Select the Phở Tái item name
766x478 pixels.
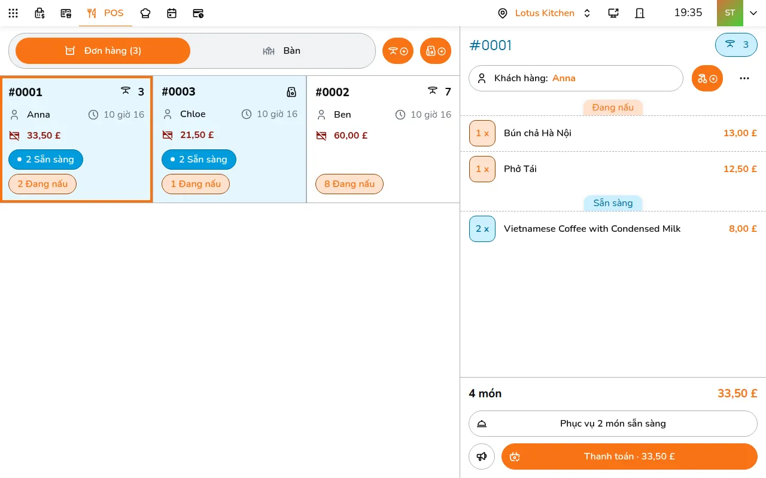click(x=520, y=169)
